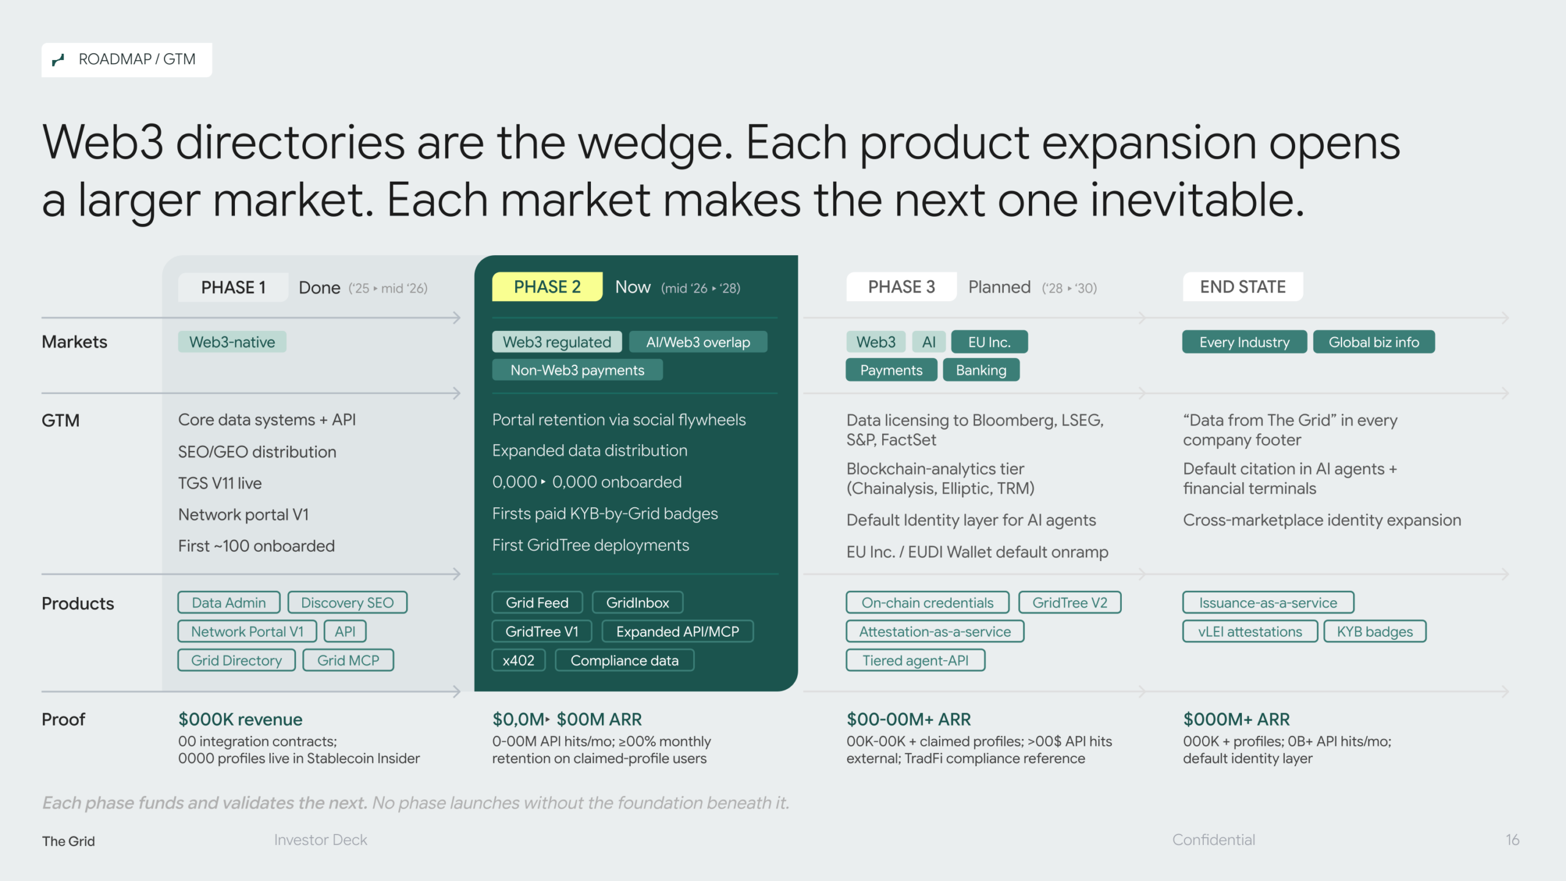Select the PHASE 1 label

[233, 288]
